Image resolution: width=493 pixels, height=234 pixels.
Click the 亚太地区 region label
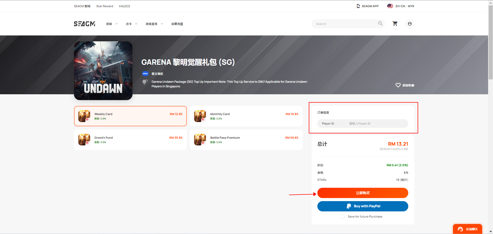coord(157,74)
